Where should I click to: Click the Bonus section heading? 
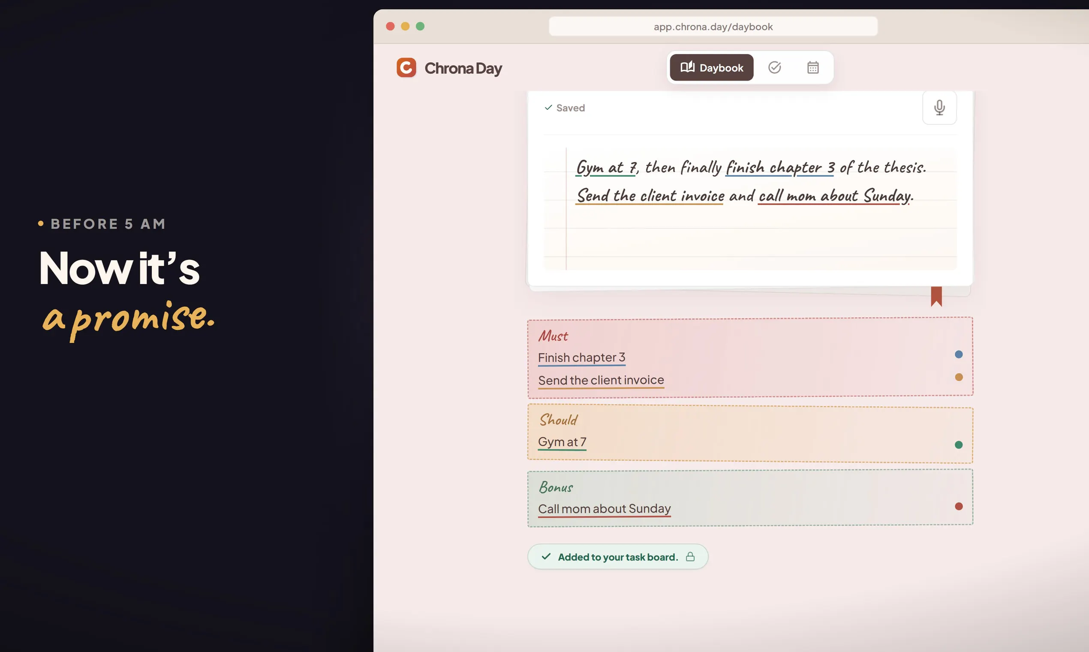coord(556,487)
